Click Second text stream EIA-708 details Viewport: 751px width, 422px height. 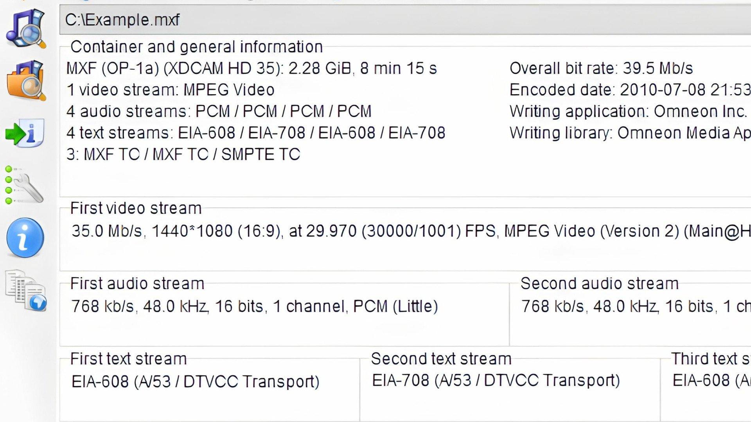[496, 380]
